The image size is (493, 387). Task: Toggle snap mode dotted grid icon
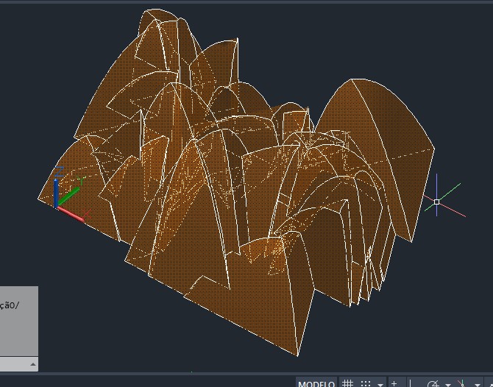[x=366, y=383]
